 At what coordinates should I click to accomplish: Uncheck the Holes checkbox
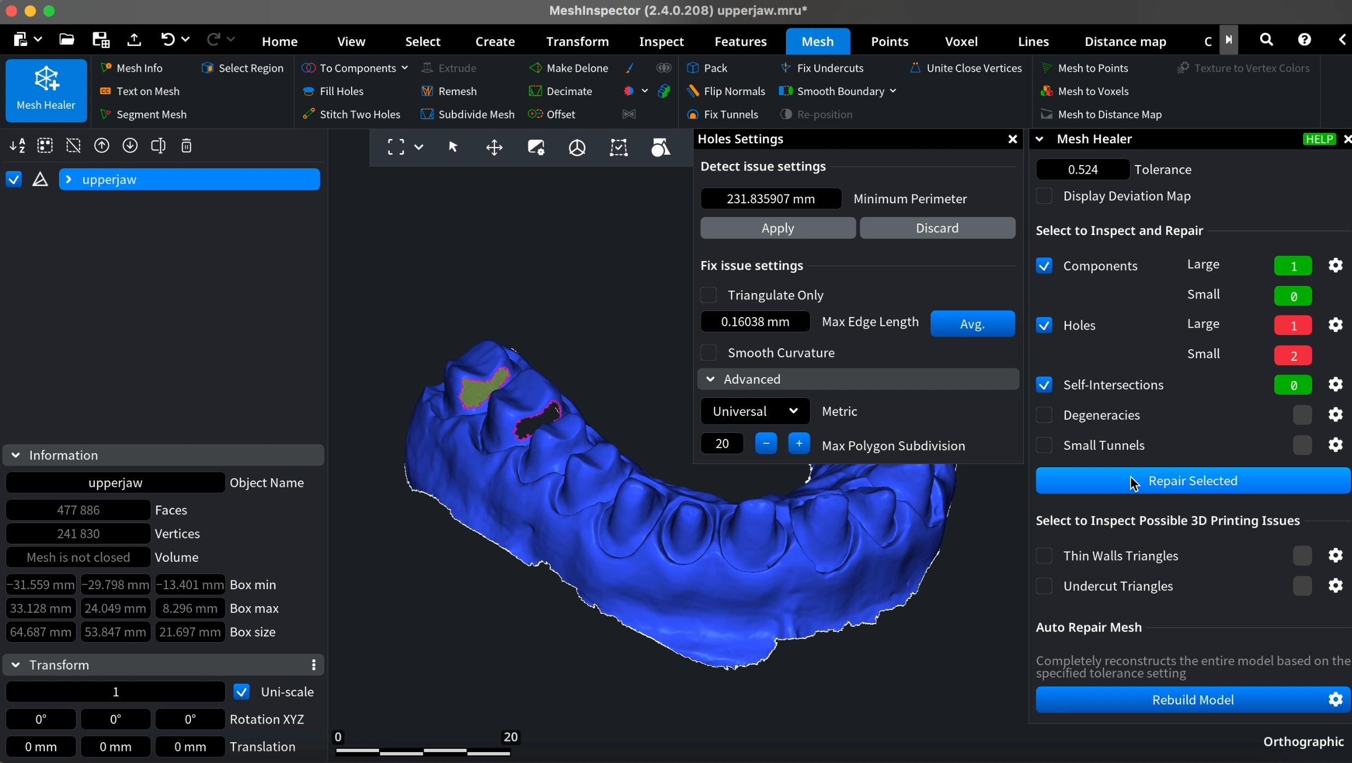pyautogui.click(x=1044, y=325)
